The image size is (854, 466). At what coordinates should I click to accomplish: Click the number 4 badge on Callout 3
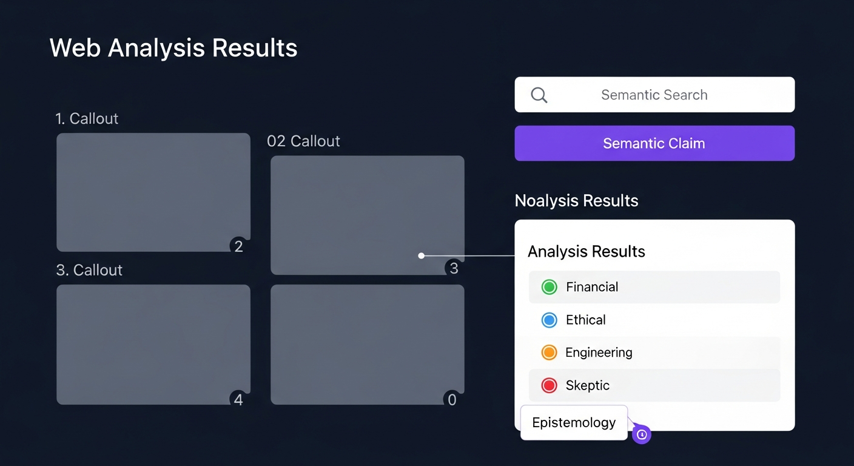[238, 399]
